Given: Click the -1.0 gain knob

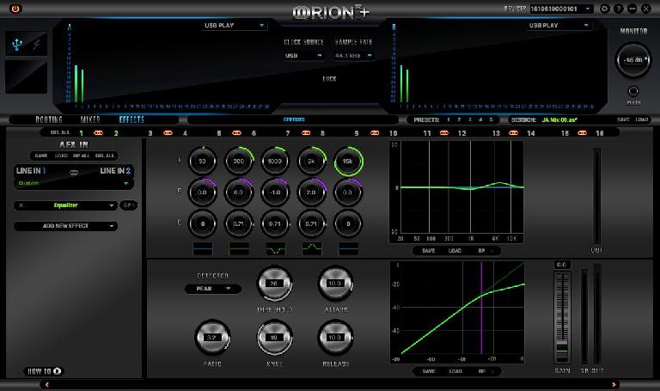Looking at the screenshot, I should coord(275,192).
